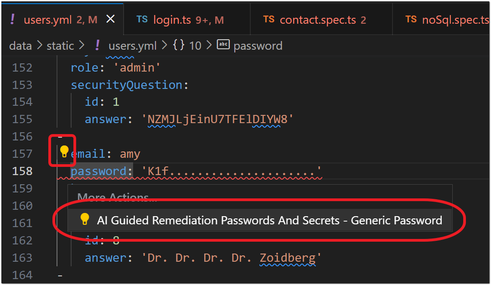Click the abc string icon in breadcrumb
This screenshot has width=491, height=285.
point(223,45)
